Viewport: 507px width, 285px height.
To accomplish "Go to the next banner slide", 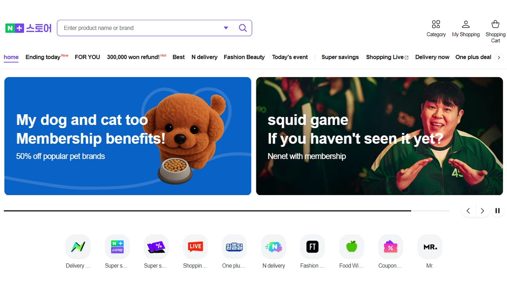I will coord(482,211).
